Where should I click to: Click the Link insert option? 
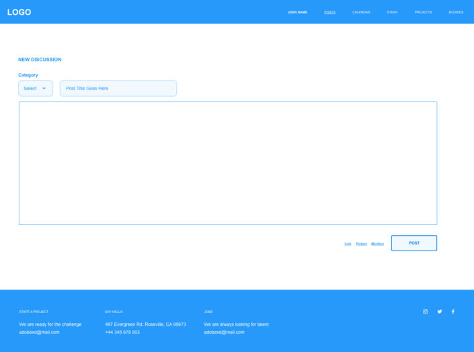click(348, 244)
